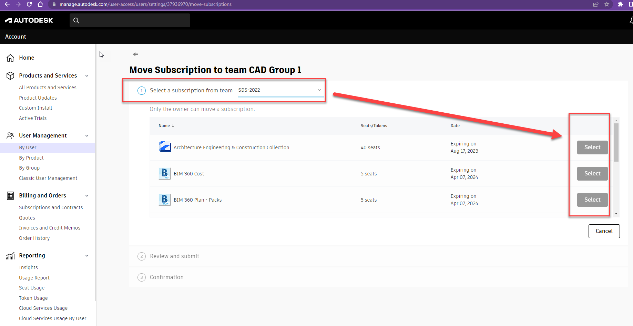The width and height of the screenshot is (633, 326).
Task: Collapse Reporting section chevron
Action: click(x=87, y=256)
